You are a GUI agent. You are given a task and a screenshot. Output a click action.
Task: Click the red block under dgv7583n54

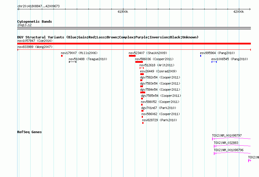pos(141,86)
